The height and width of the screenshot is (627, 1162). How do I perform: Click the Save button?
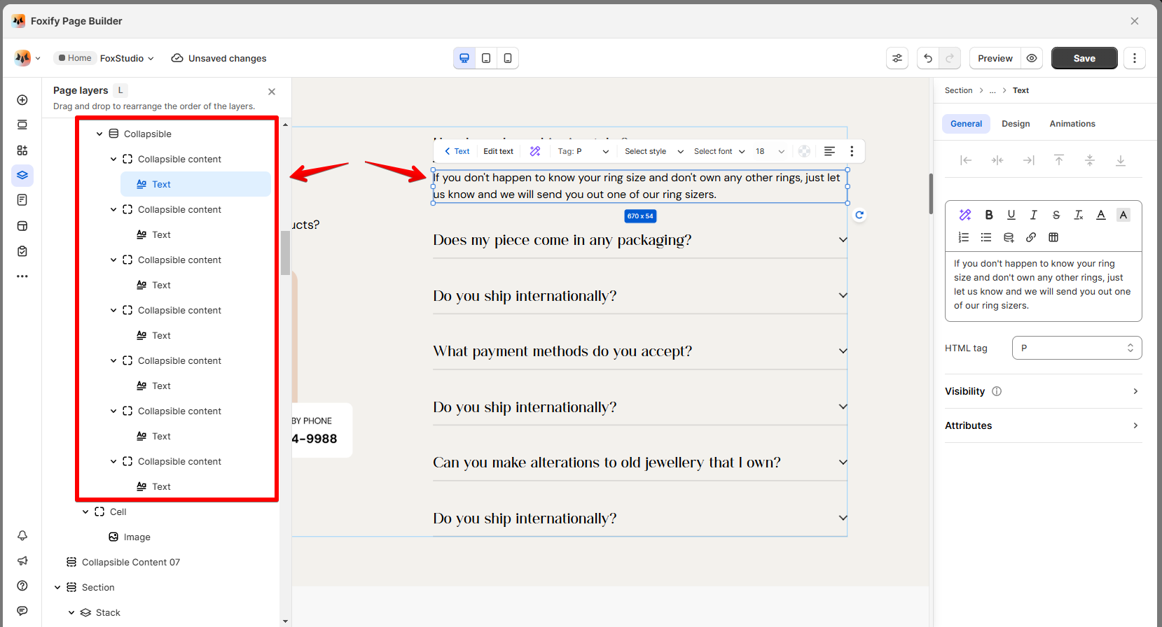point(1084,58)
